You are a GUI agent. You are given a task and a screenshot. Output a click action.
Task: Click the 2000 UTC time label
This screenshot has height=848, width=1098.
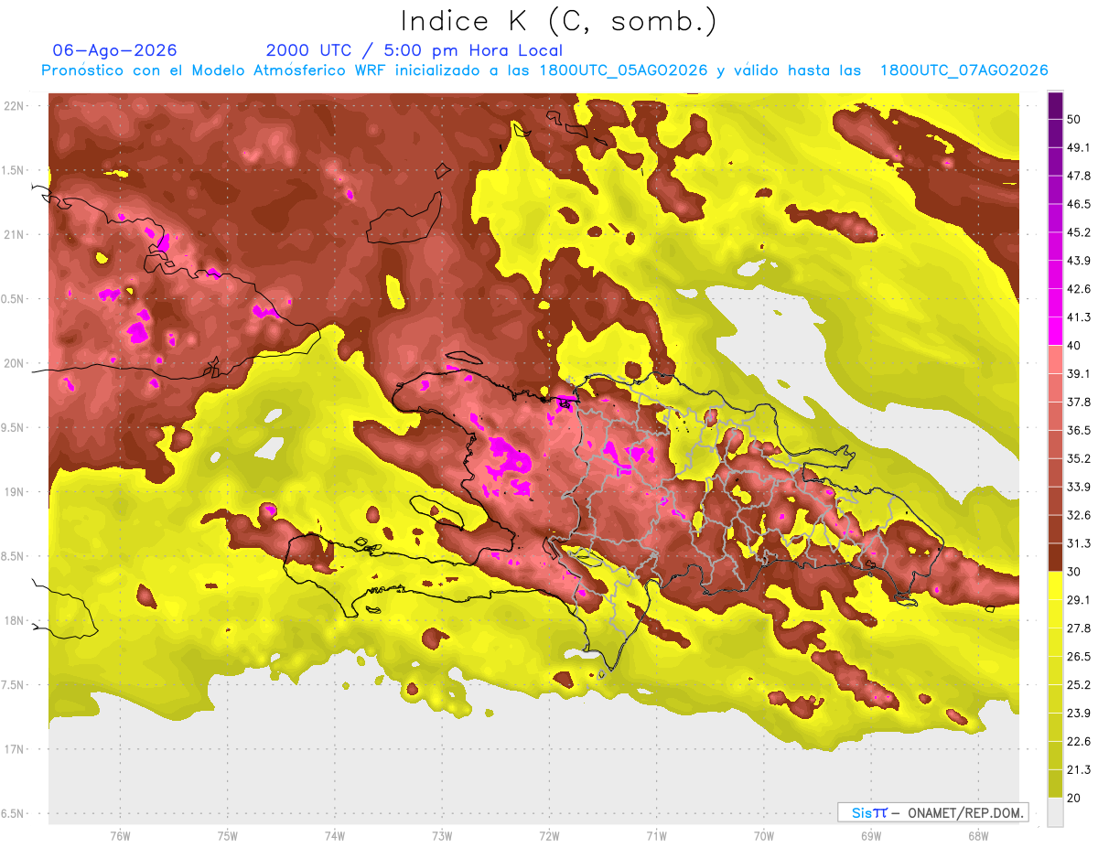[x=308, y=50]
